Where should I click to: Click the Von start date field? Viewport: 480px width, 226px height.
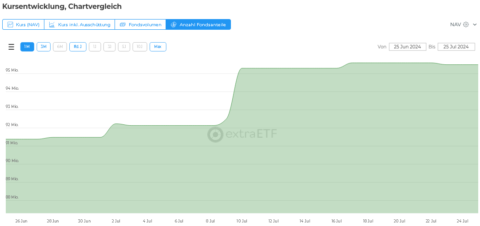pos(407,47)
